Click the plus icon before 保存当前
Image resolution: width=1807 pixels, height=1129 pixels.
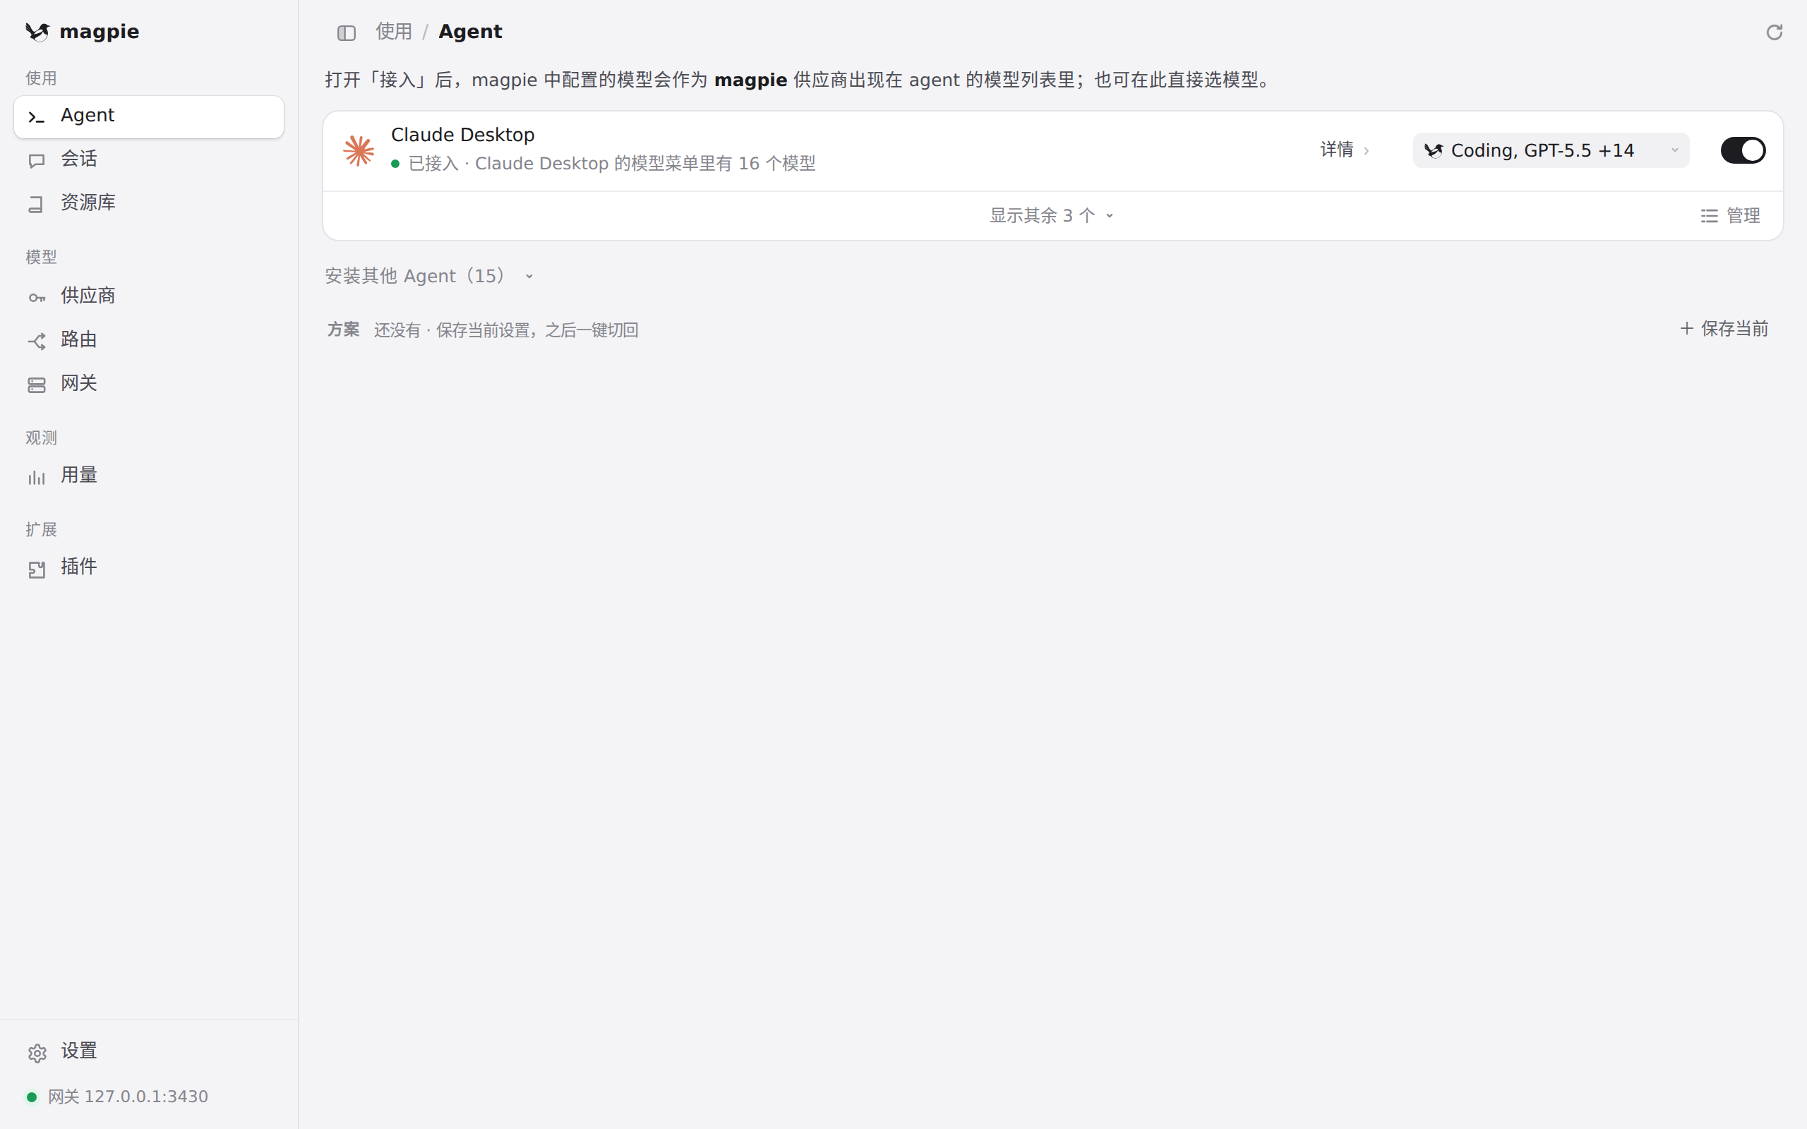click(1686, 329)
